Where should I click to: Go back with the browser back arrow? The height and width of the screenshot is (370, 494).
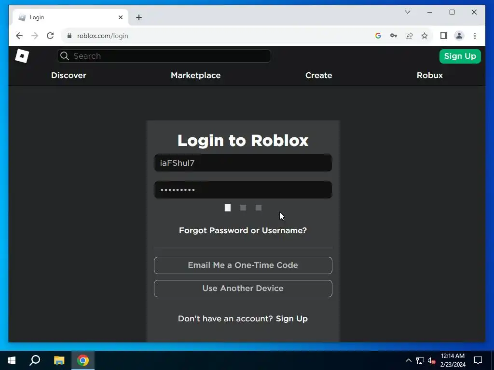(19, 36)
